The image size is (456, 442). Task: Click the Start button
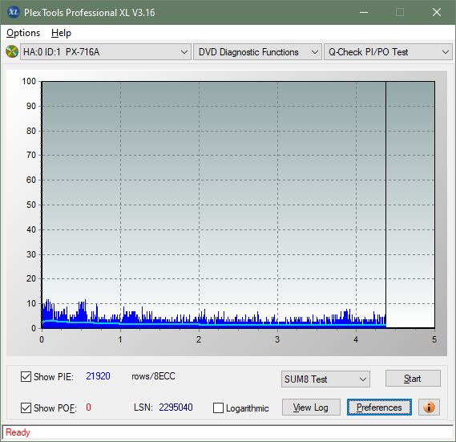tap(413, 379)
